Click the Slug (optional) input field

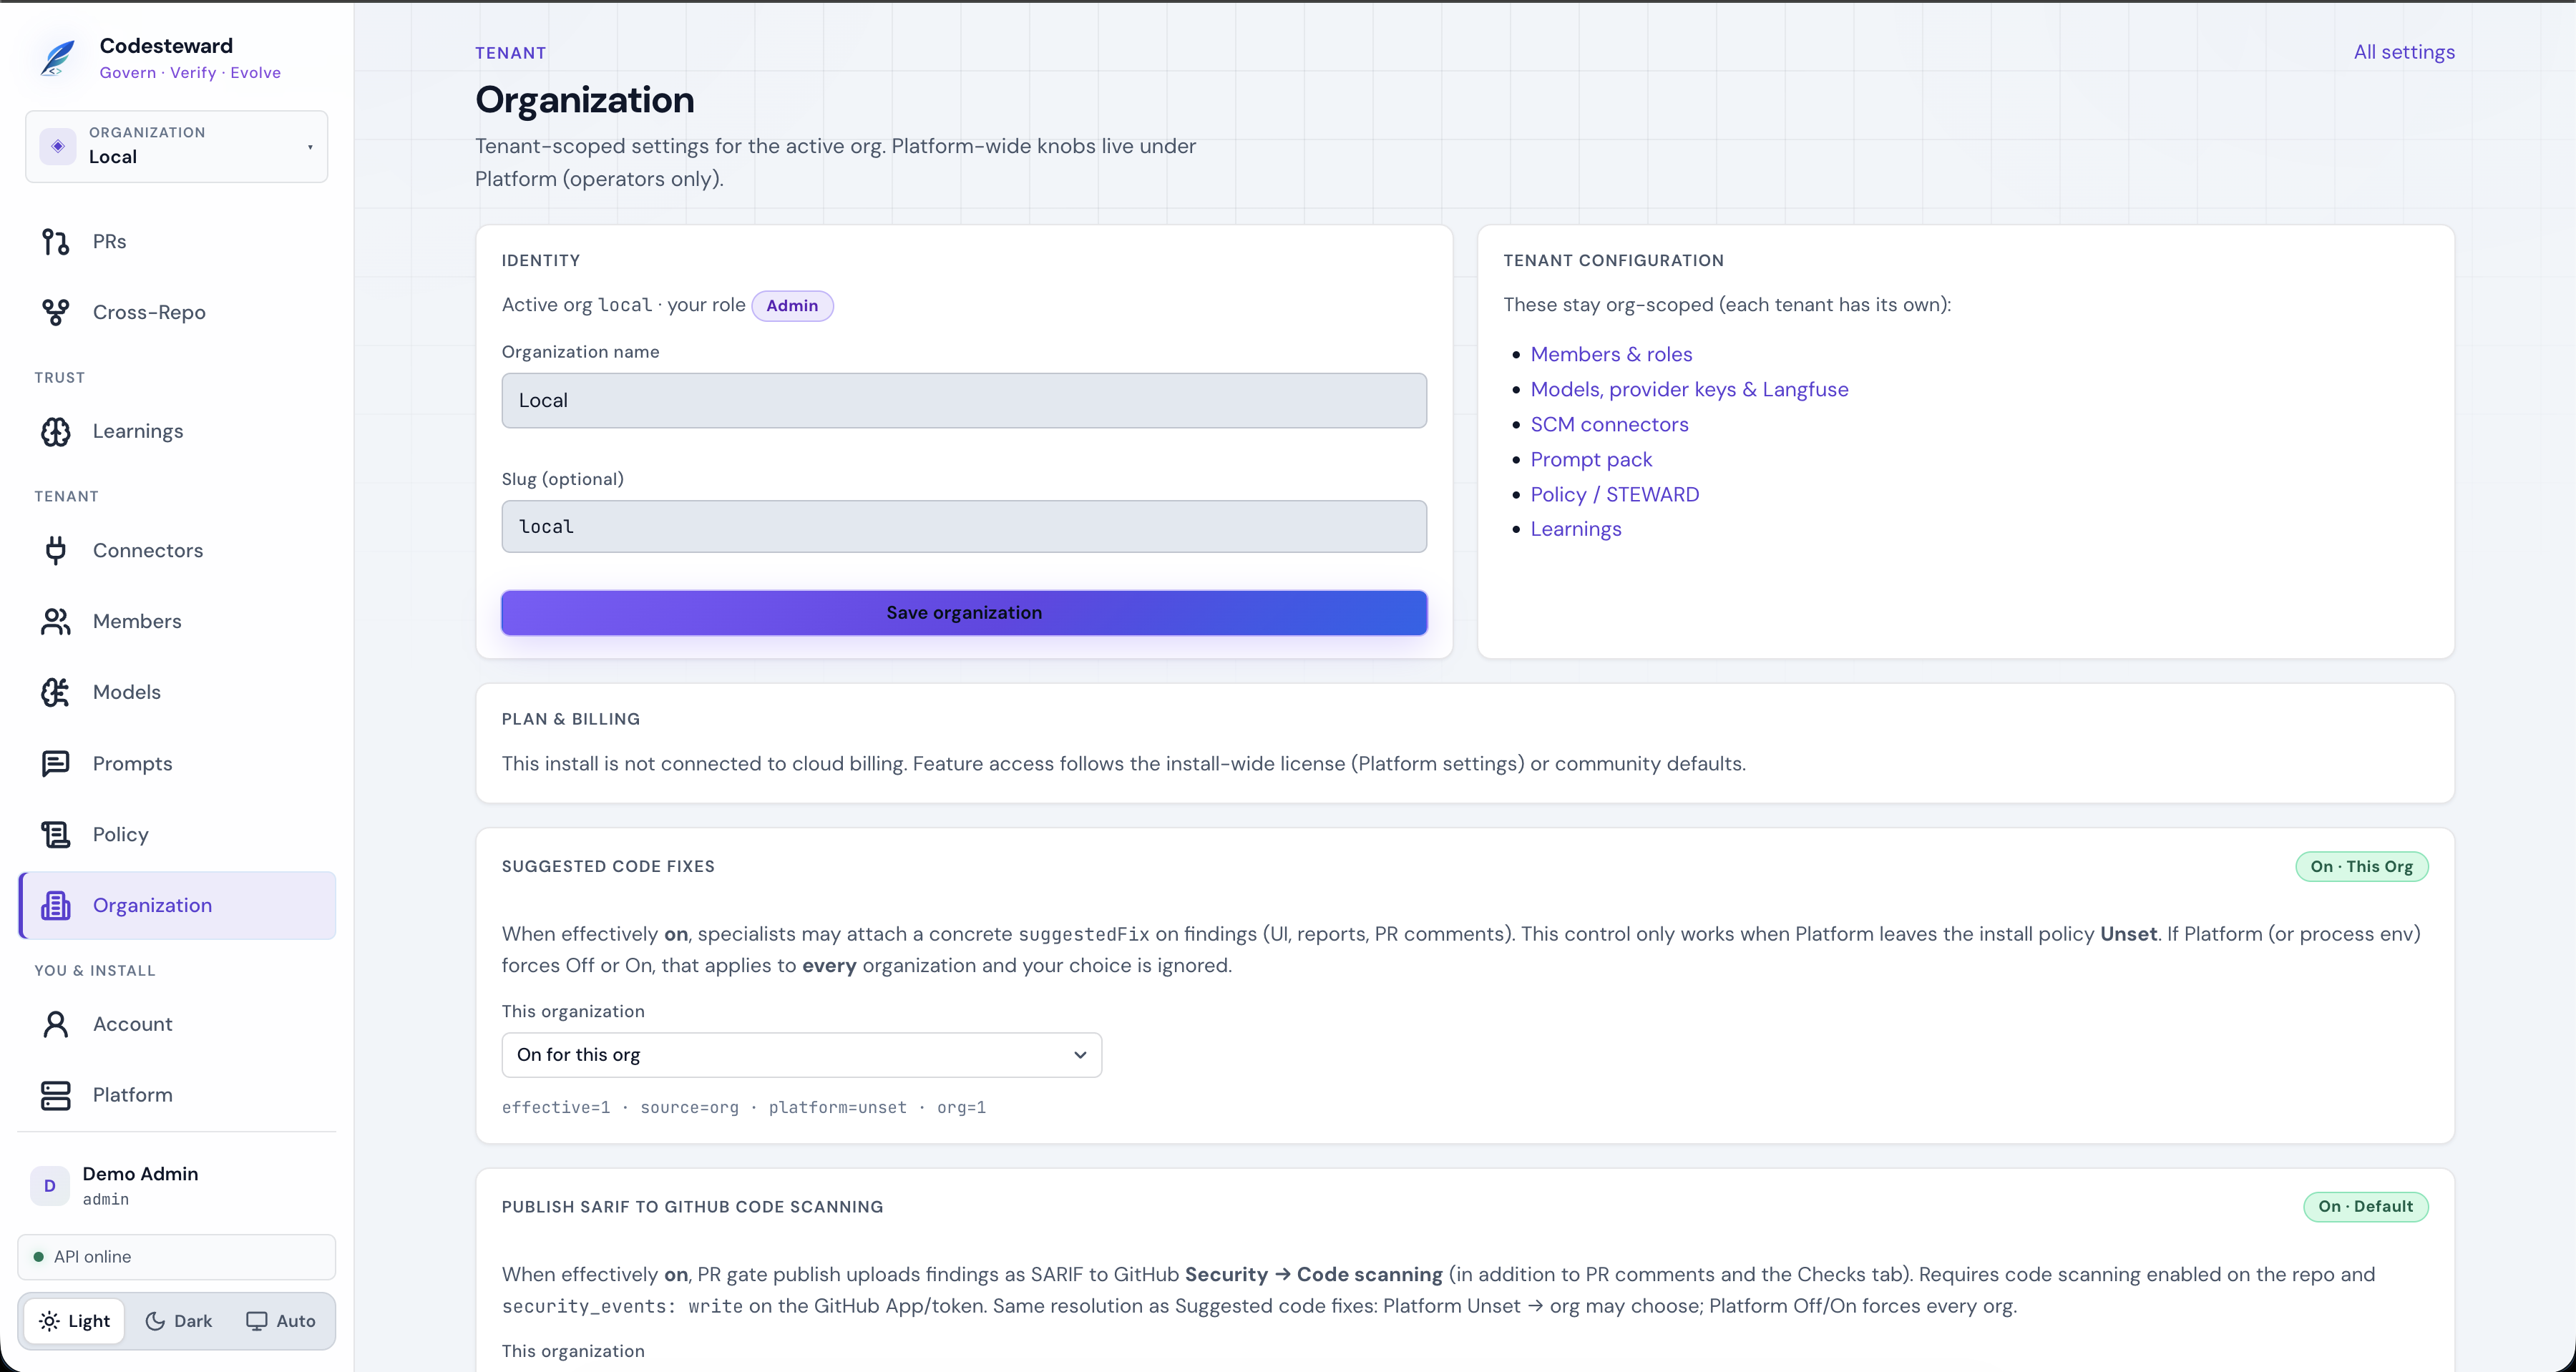(964, 527)
